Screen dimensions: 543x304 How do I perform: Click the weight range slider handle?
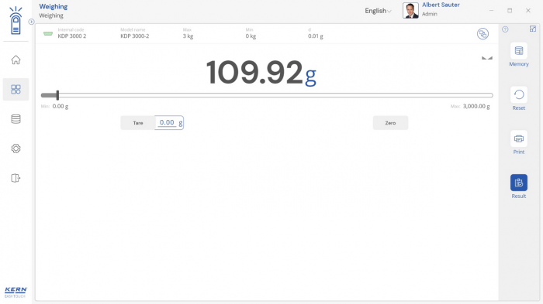57,95
